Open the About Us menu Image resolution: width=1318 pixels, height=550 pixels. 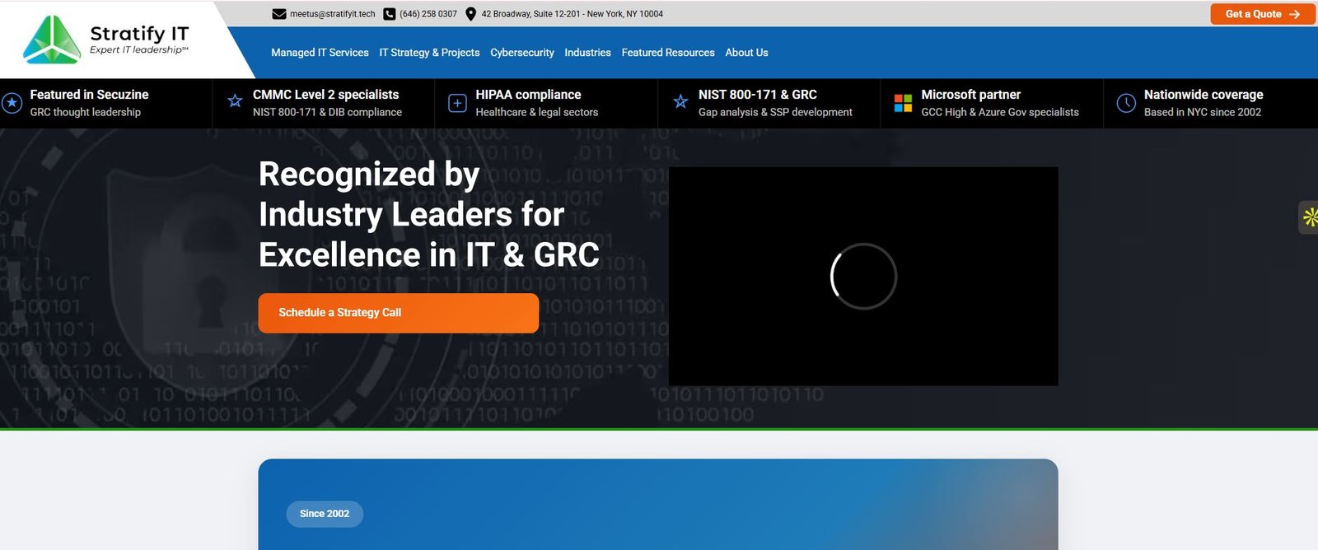pos(746,53)
